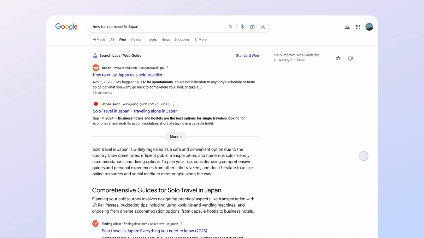Open the Google account profile avatar

click(369, 27)
